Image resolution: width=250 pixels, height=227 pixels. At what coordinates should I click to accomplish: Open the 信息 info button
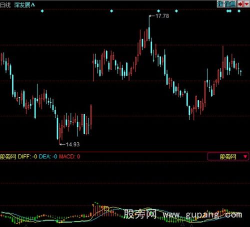tap(230, 4)
